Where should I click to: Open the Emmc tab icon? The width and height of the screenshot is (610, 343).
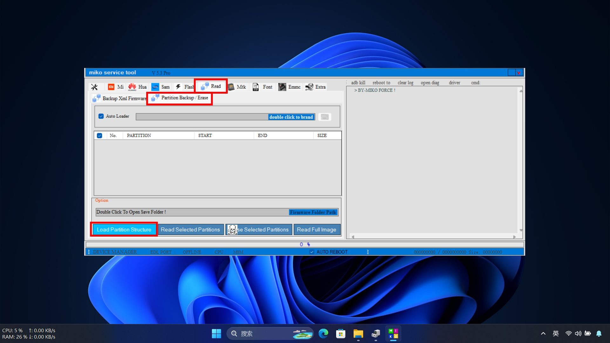tap(282, 87)
